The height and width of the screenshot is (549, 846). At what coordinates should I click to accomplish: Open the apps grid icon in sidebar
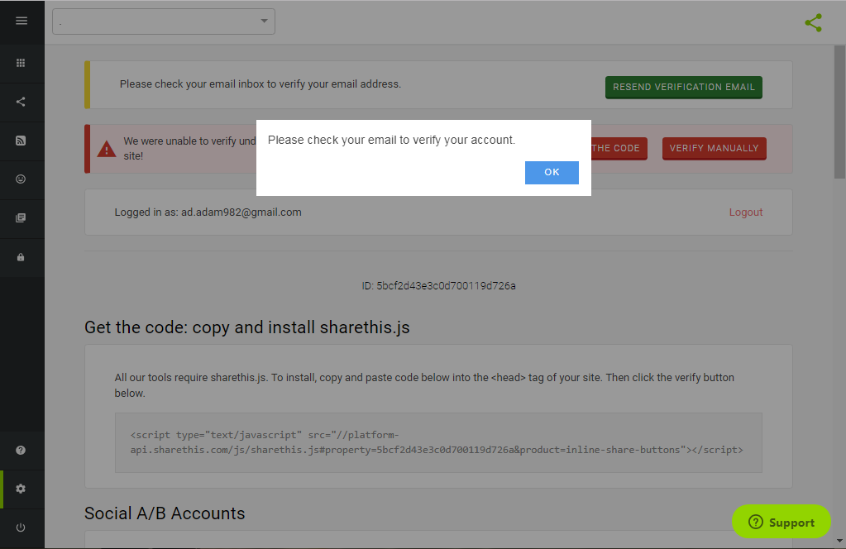click(21, 63)
